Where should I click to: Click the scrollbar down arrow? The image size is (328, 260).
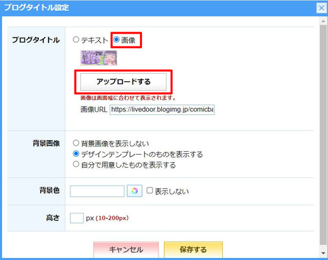tap(323, 253)
